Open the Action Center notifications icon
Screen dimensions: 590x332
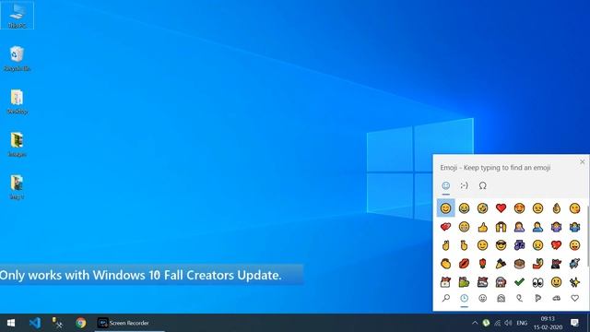[x=574, y=323]
